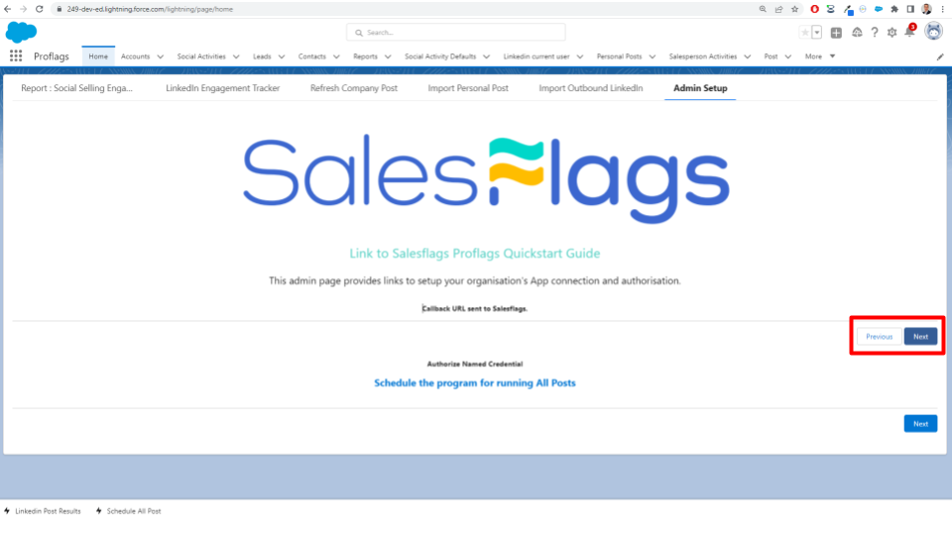
Task: Open Global Actions plus icon
Action: click(x=836, y=33)
